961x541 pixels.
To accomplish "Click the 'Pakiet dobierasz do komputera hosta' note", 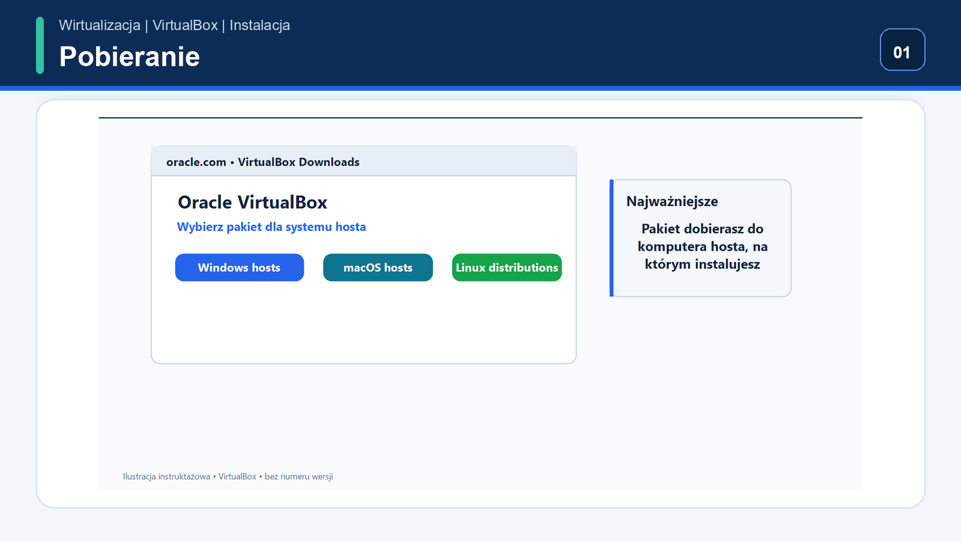I will pos(702,246).
